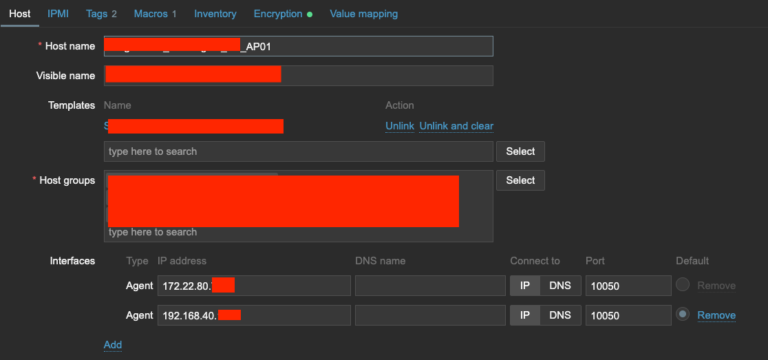Add a new interface via Add link
The width and height of the screenshot is (768, 360).
[x=113, y=345]
